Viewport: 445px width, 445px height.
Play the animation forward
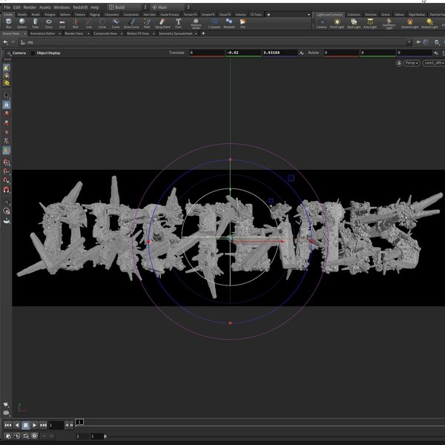pos(34,425)
